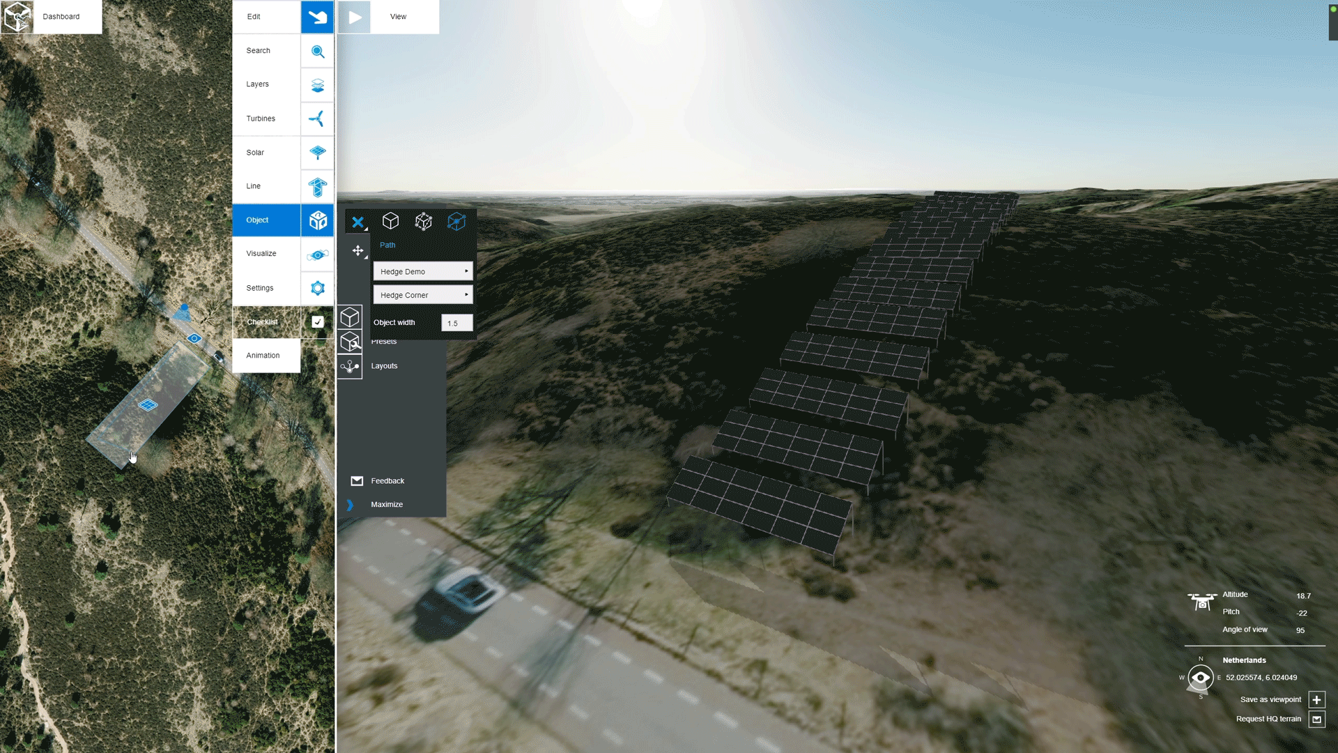Open the Visualize menu item
This screenshot has height=753, width=1338.
(266, 254)
